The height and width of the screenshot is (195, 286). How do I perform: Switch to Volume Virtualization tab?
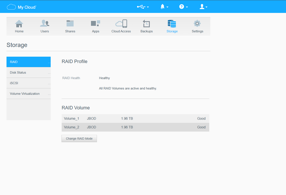tap(29, 94)
